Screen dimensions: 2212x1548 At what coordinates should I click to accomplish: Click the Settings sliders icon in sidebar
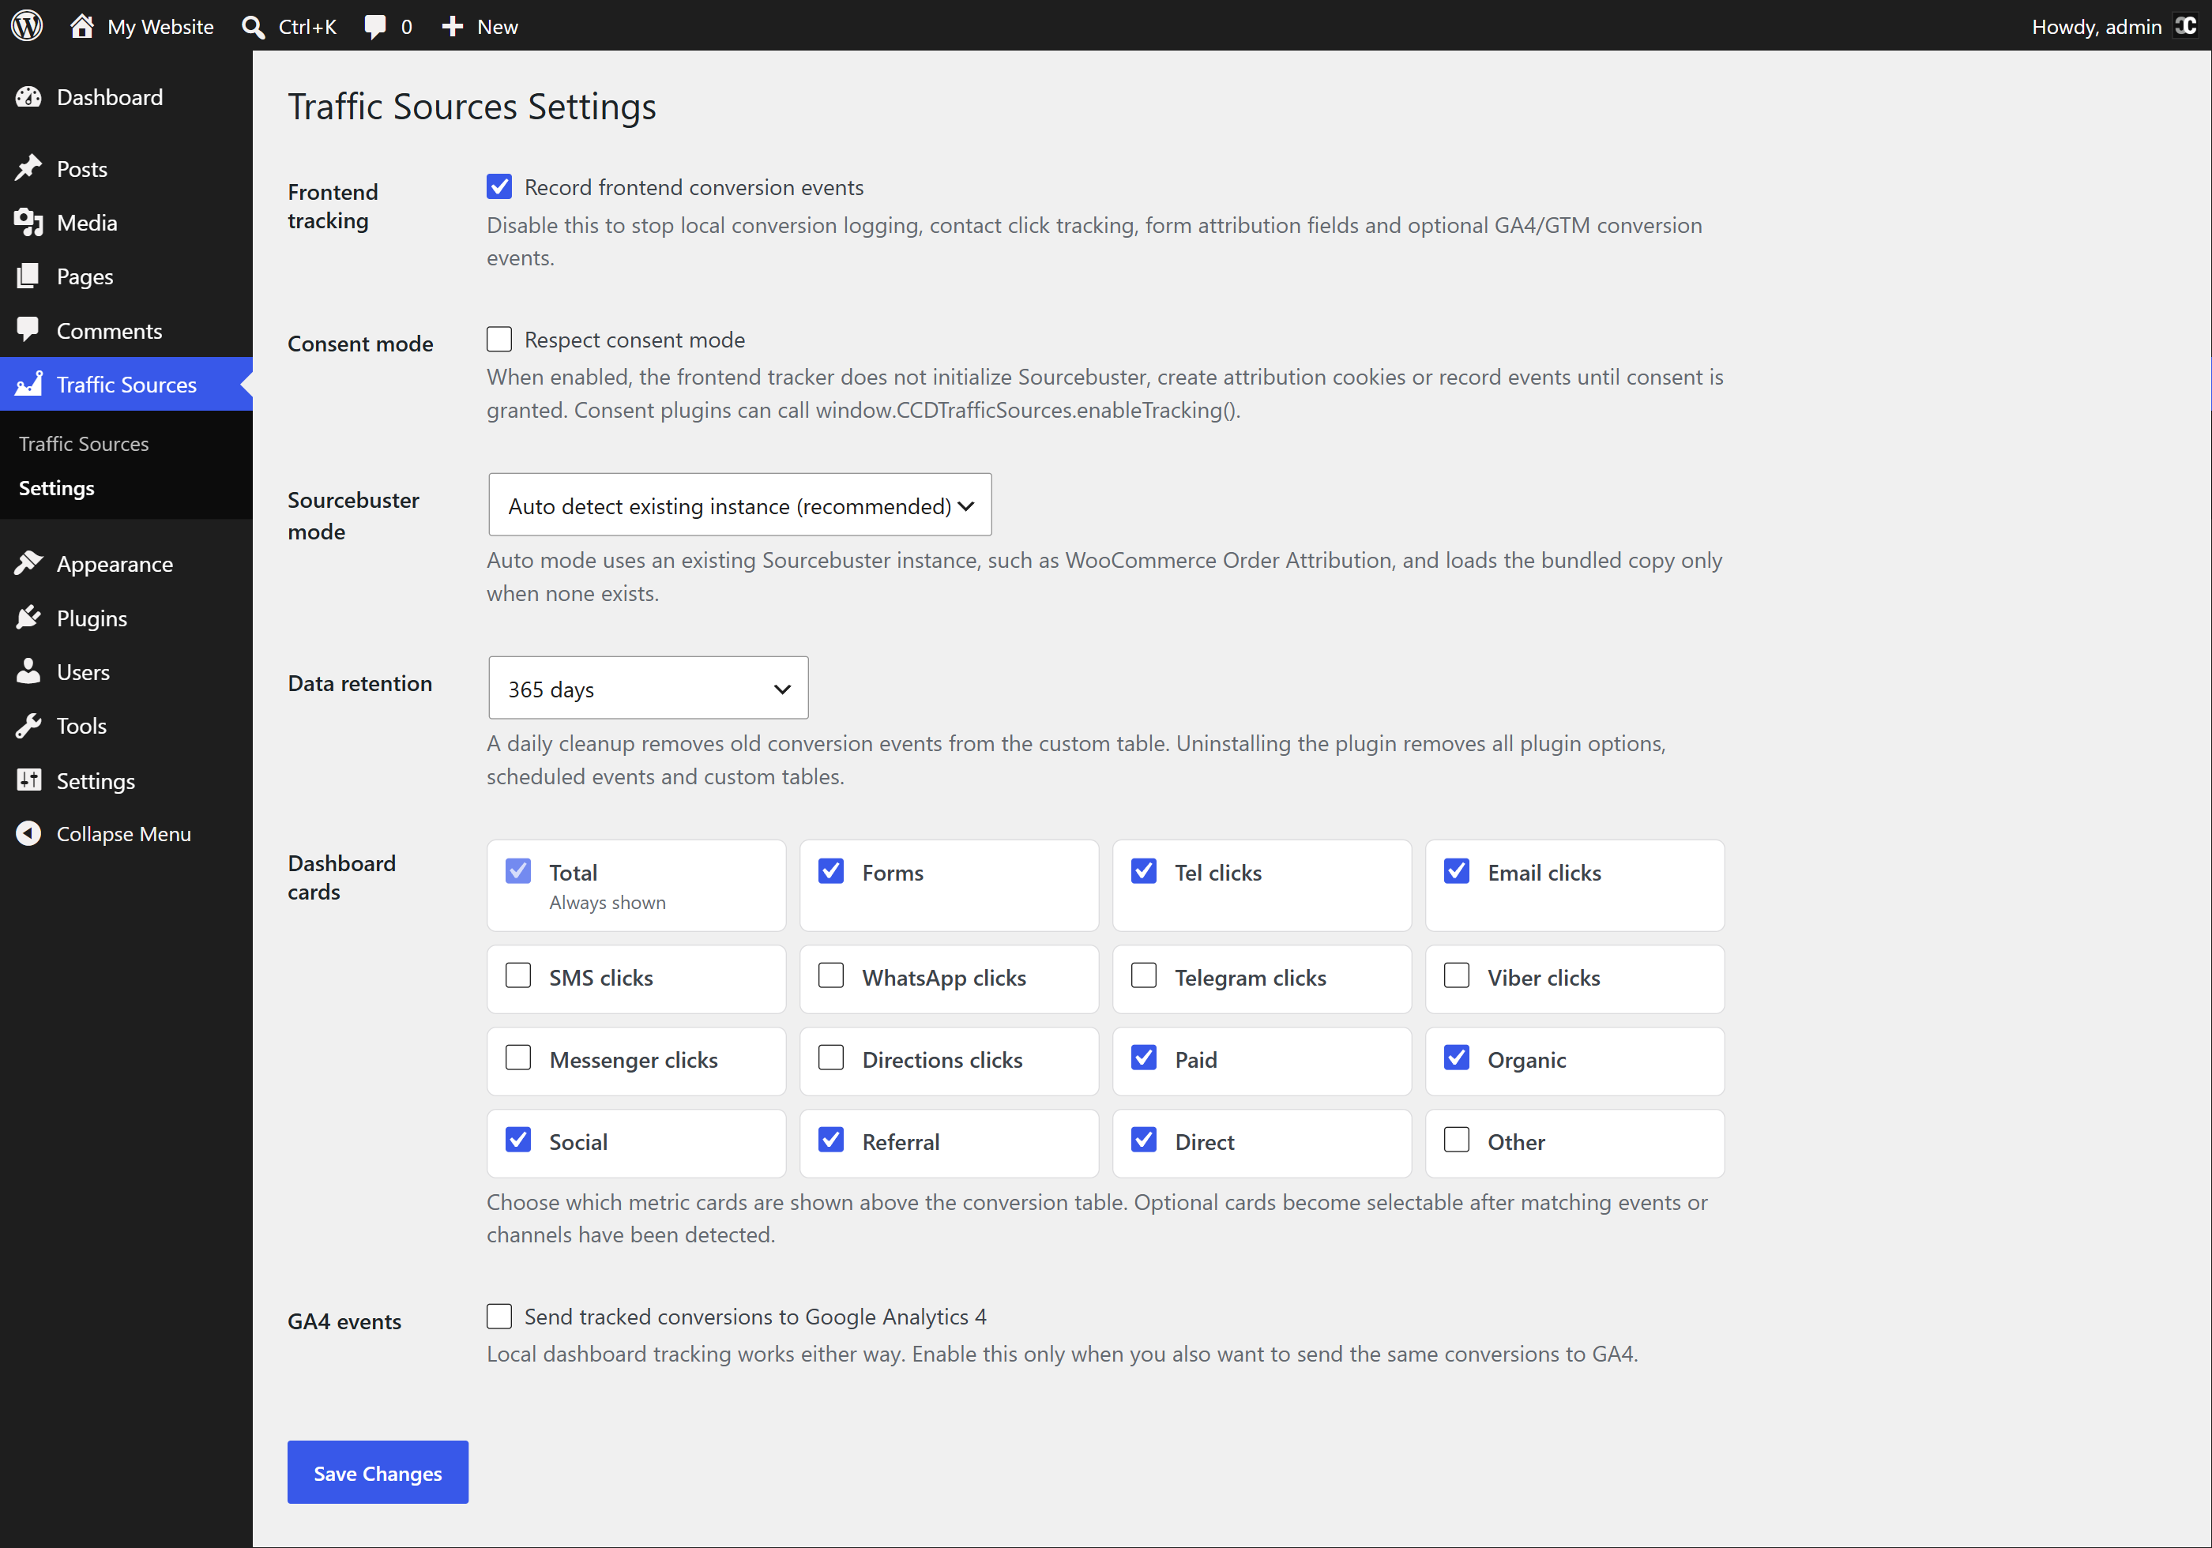[29, 780]
